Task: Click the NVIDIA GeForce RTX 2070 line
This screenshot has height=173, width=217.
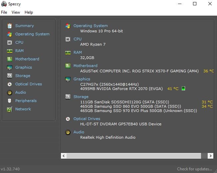Action: click(121, 89)
